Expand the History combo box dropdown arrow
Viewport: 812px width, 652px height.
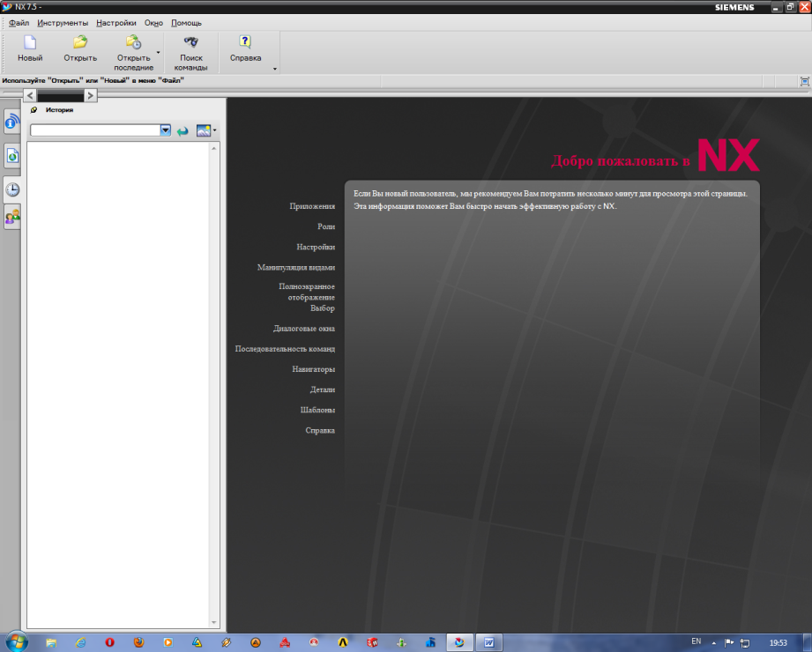point(165,130)
